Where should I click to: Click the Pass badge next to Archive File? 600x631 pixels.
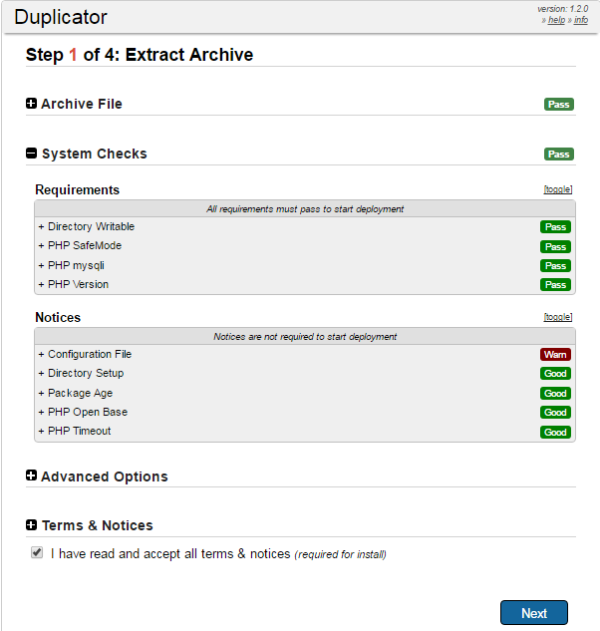click(x=558, y=105)
